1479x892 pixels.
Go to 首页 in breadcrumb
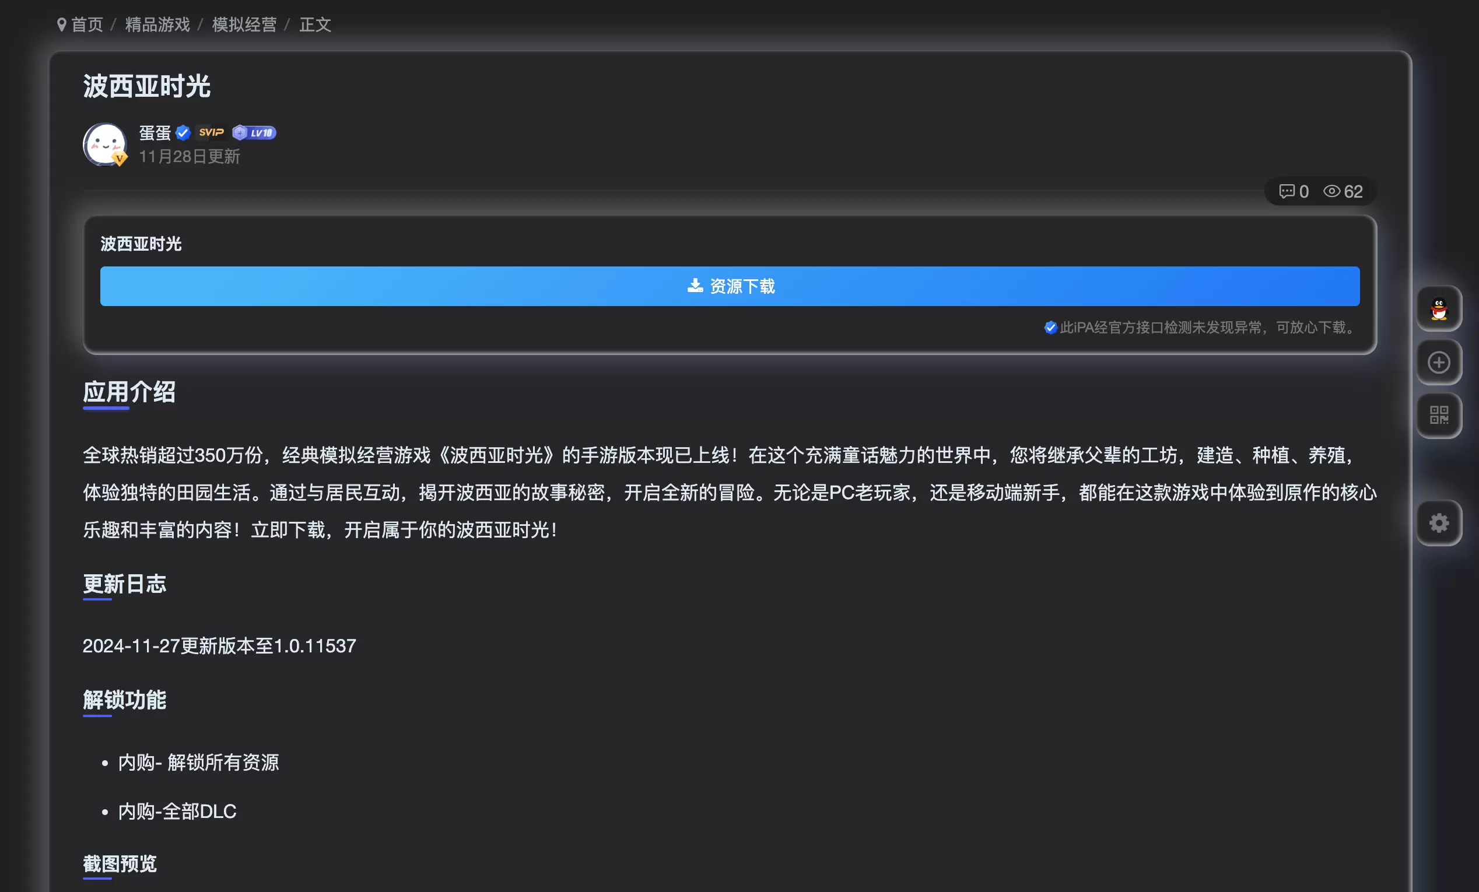pyautogui.click(x=87, y=24)
